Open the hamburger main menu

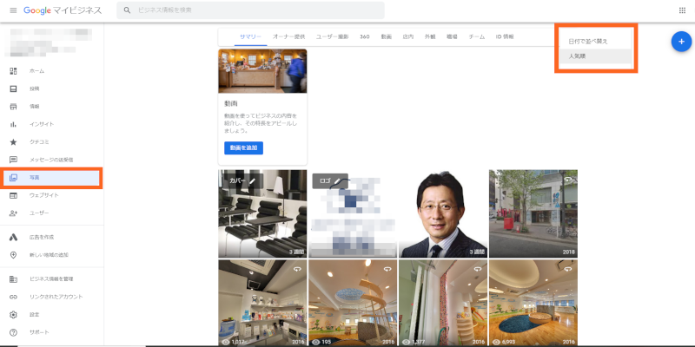pyautogui.click(x=13, y=10)
